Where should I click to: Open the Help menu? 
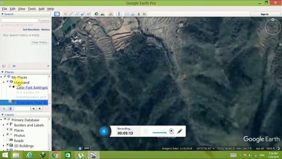pyautogui.click(x=51, y=9)
